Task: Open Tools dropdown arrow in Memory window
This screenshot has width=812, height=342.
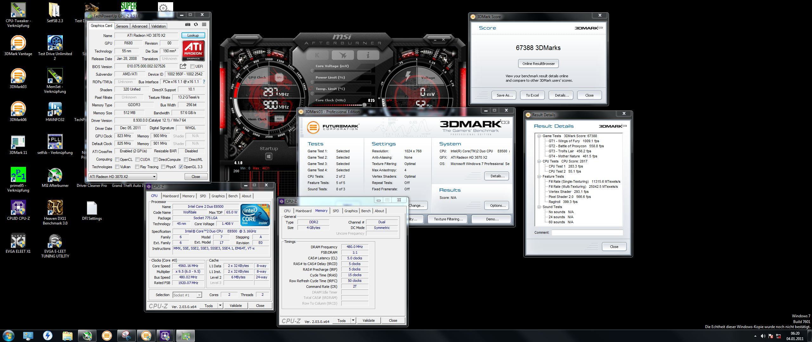Action: (x=353, y=320)
